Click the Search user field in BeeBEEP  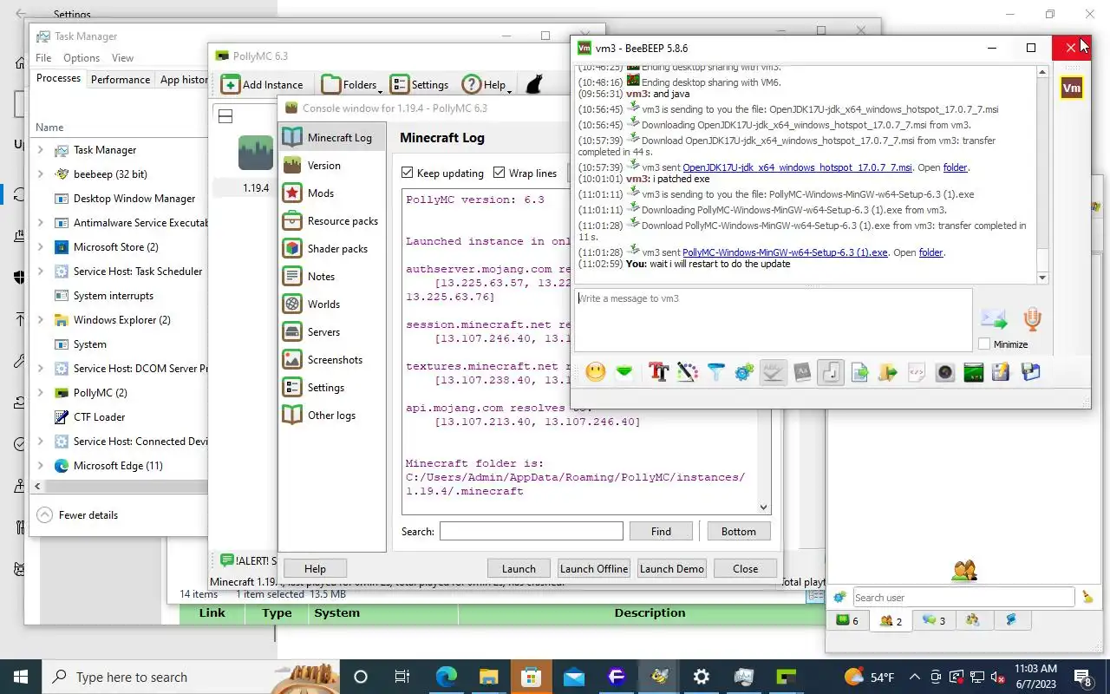click(x=963, y=597)
